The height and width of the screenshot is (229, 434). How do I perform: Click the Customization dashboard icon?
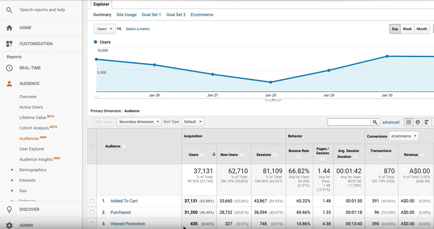click(9, 44)
